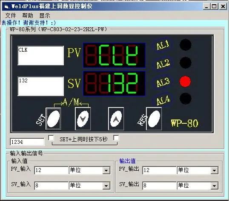Viewport: 229px width, 201px height.
Task: Open the PV_输出 unit dropdown
Action: pyautogui.click(x=215, y=170)
